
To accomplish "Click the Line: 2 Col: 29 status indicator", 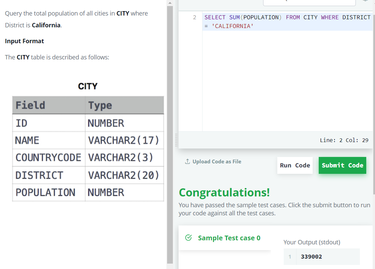I will pyautogui.click(x=344, y=140).
